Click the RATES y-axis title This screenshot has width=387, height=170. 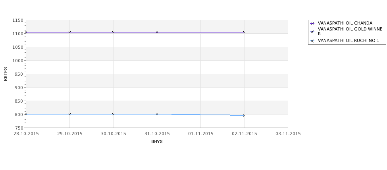6,74
